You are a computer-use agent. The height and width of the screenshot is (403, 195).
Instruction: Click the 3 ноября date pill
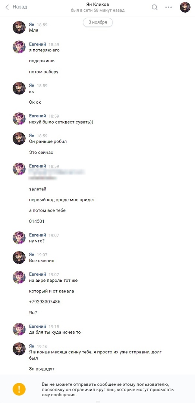(x=98, y=22)
